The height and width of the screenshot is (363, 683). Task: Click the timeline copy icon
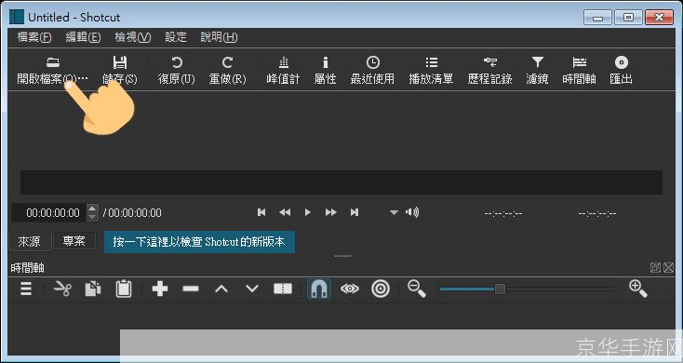point(93,289)
